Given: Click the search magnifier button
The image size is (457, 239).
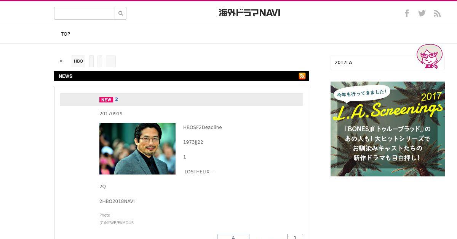Looking at the screenshot, I should [x=121, y=13].
